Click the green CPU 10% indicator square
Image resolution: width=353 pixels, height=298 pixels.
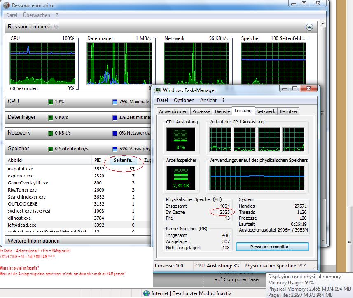[50, 102]
